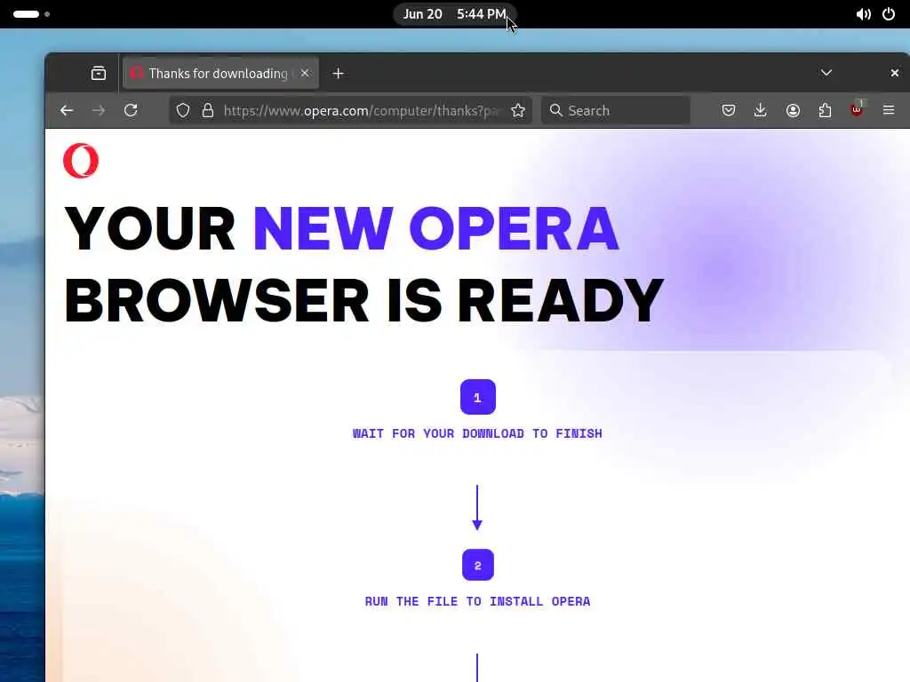Click the forward navigation arrow
Viewport: 910px width, 682px height.
tap(99, 110)
